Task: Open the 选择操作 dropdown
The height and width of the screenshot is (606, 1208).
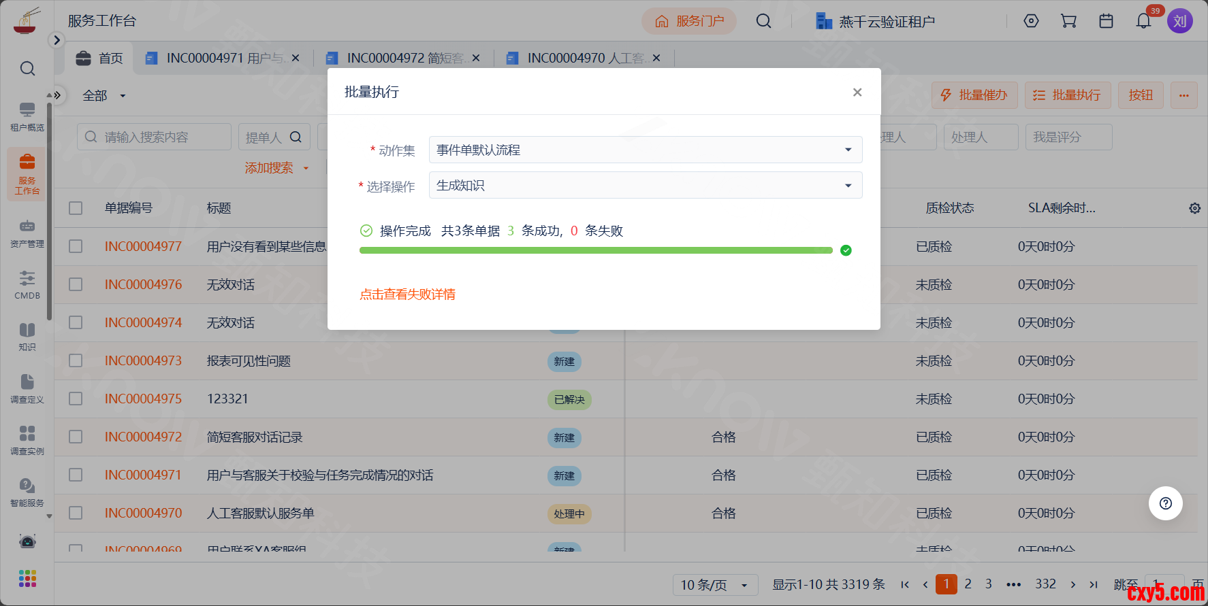Action: click(645, 185)
